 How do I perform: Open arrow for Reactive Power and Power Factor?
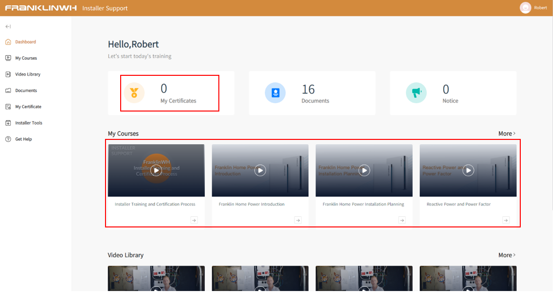tap(506, 220)
